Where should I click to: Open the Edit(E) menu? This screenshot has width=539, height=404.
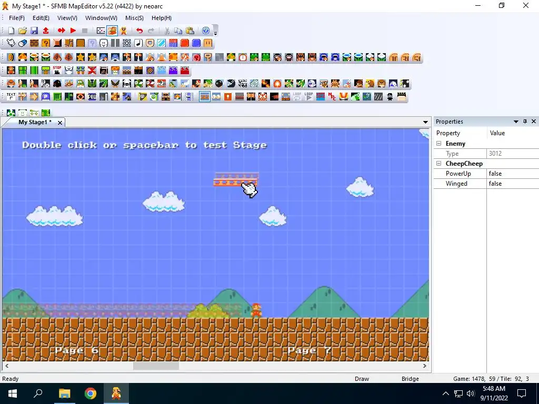click(41, 18)
